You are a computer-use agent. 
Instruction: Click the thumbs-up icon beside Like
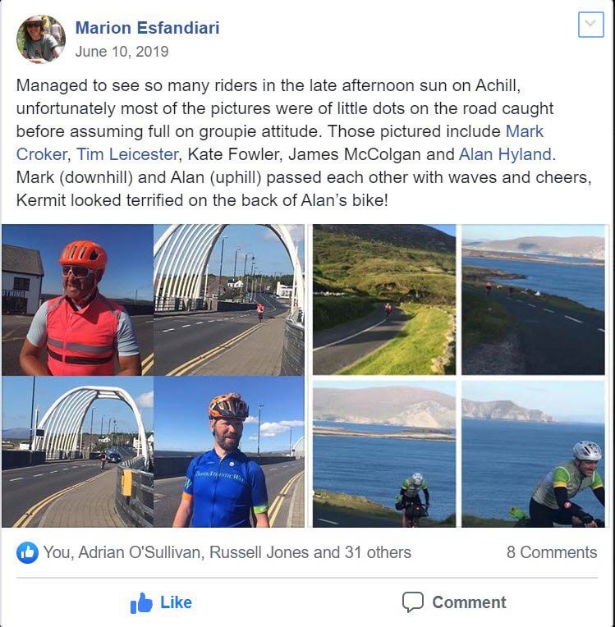point(141,603)
